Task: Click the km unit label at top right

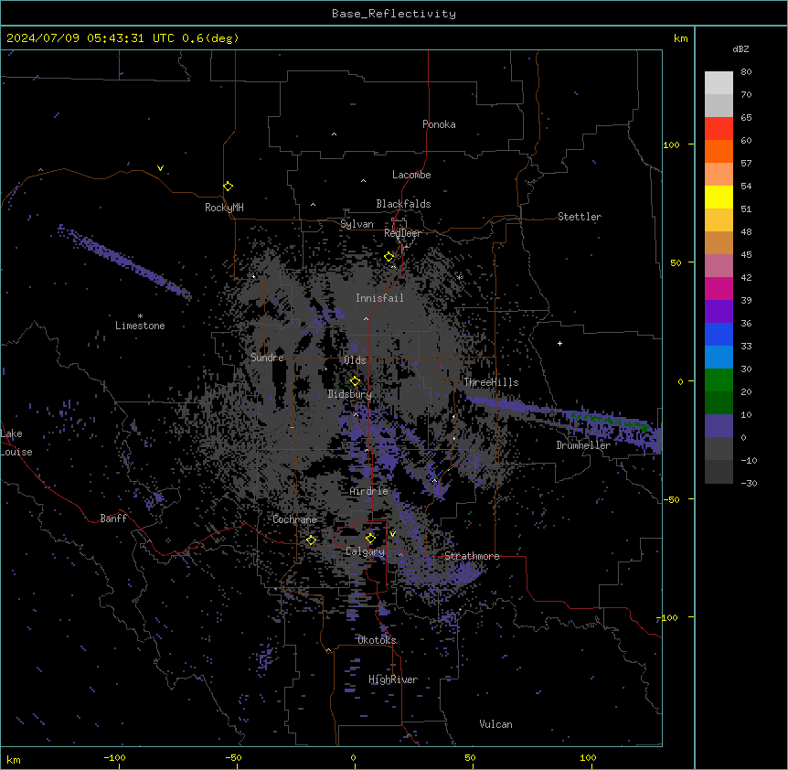Action: (x=680, y=38)
